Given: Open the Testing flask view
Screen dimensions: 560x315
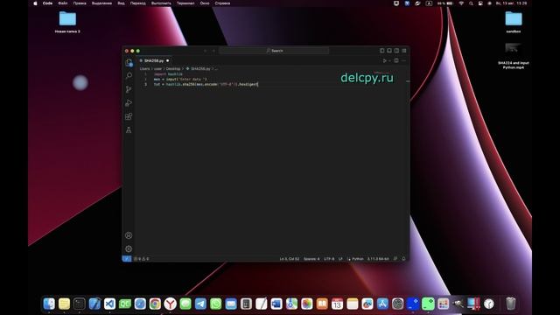Looking at the screenshot, I should point(129,130).
